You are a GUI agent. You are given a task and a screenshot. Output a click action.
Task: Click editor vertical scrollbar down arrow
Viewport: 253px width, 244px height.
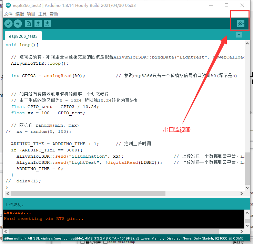247,188
